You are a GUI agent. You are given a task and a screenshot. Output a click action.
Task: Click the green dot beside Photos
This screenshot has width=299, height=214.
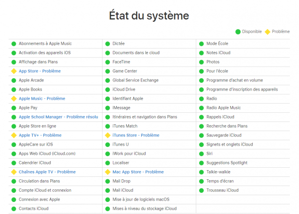pos(202,62)
